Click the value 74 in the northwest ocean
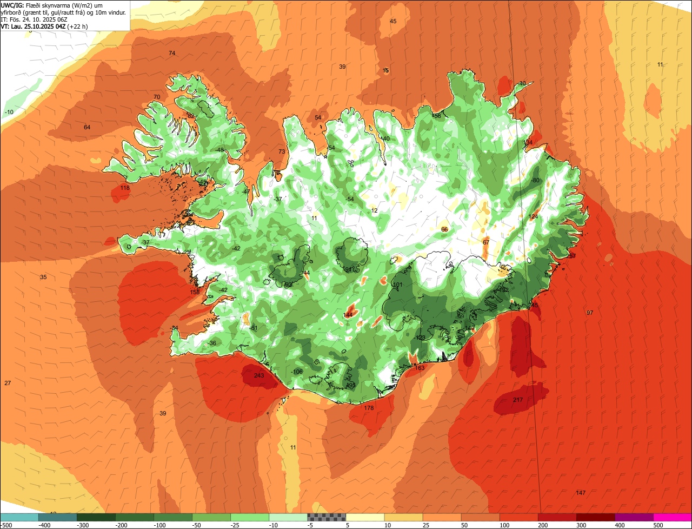 (x=172, y=53)
